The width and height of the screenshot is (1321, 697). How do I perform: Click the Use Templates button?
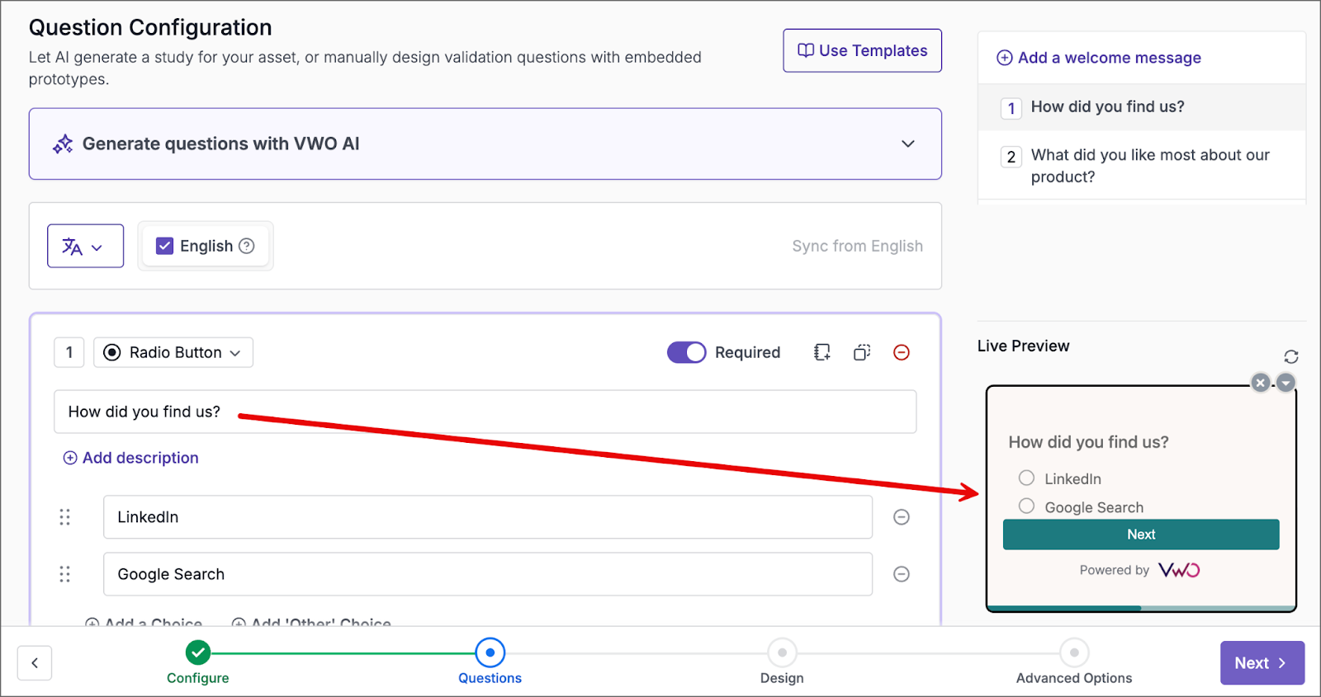pos(862,51)
